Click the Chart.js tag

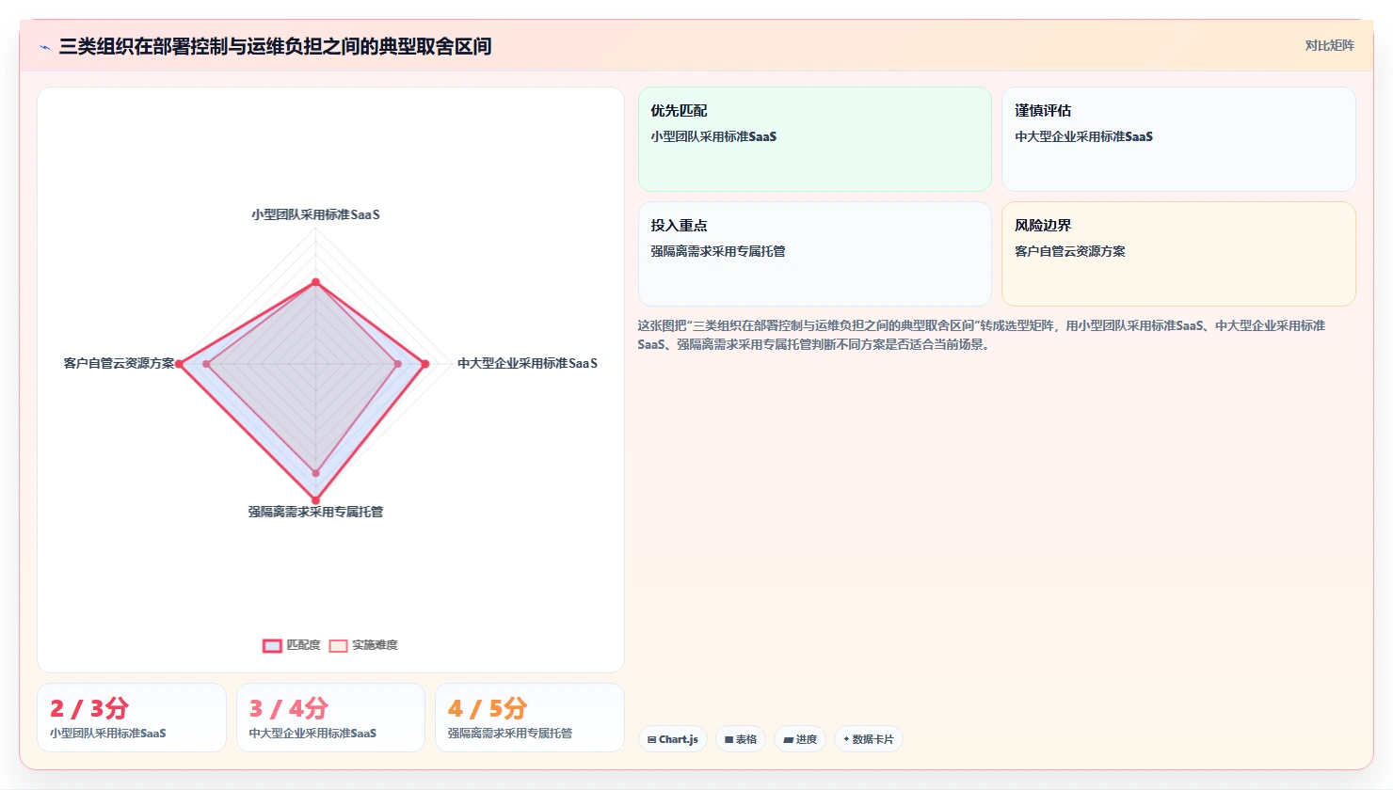673,739
